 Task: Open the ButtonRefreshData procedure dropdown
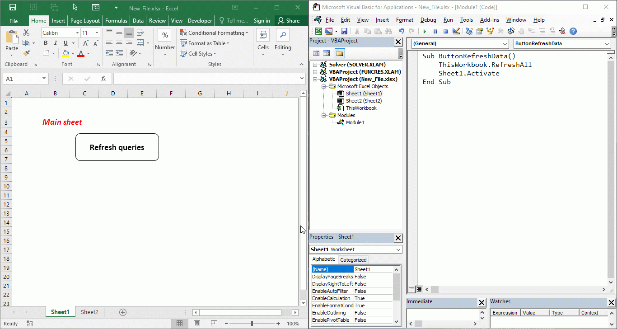(607, 44)
